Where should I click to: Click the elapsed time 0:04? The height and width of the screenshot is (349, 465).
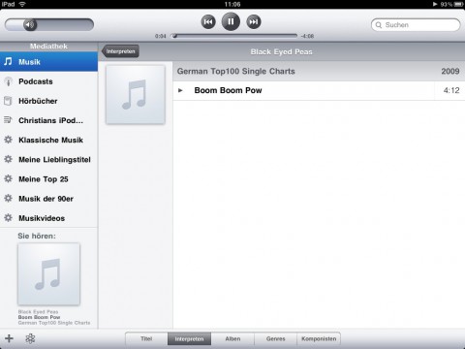click(161, 36)
